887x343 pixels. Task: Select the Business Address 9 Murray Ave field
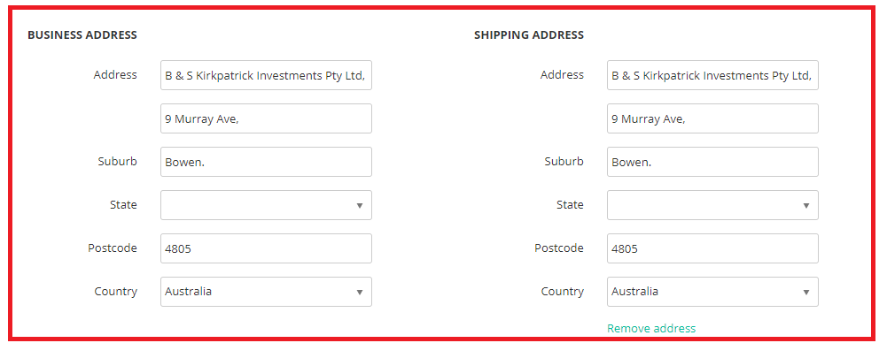pyautogui.click(x=266, y=118)
